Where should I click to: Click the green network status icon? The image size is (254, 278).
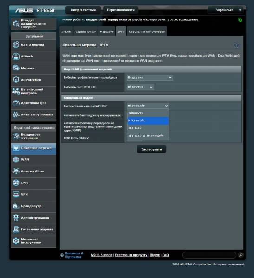[240, 20]
